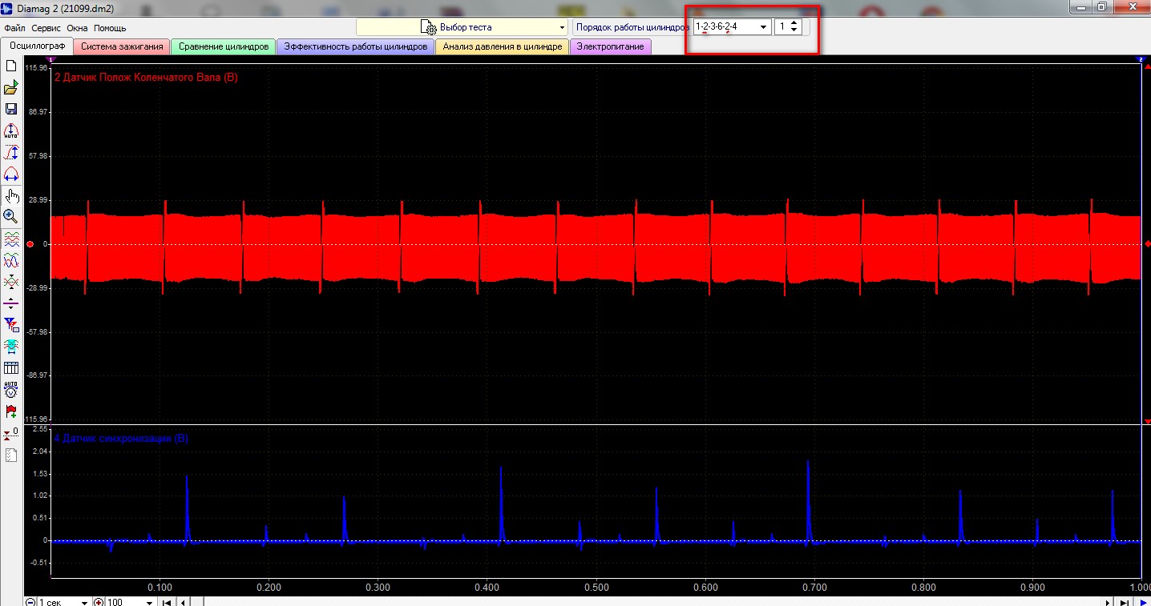Click the grid columns icon
The image size is (1151, 606).
[x=11, y=368]
